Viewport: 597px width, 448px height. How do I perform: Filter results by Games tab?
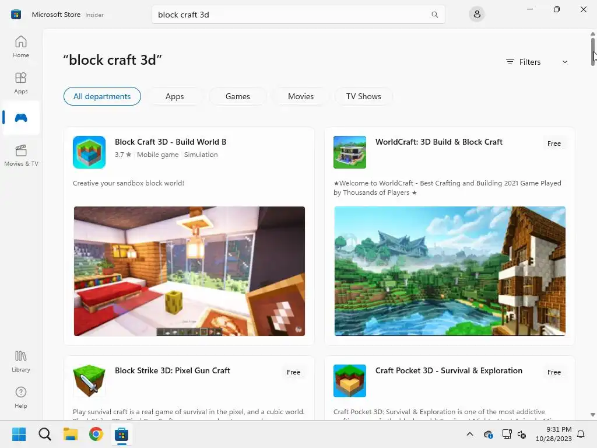pyautogui.click(x=238, y=96)
